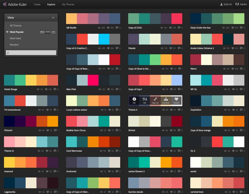249x194 pixels.
Task: Select the Month popularity filter
Action: 48,32
